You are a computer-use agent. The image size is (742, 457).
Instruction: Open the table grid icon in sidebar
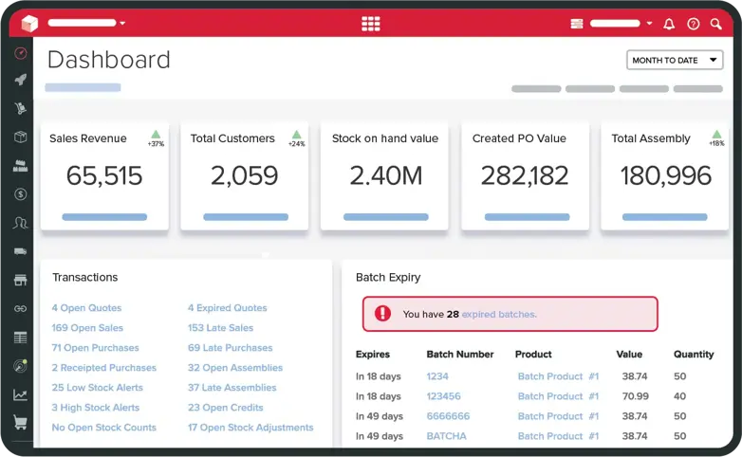pos(20,338)
